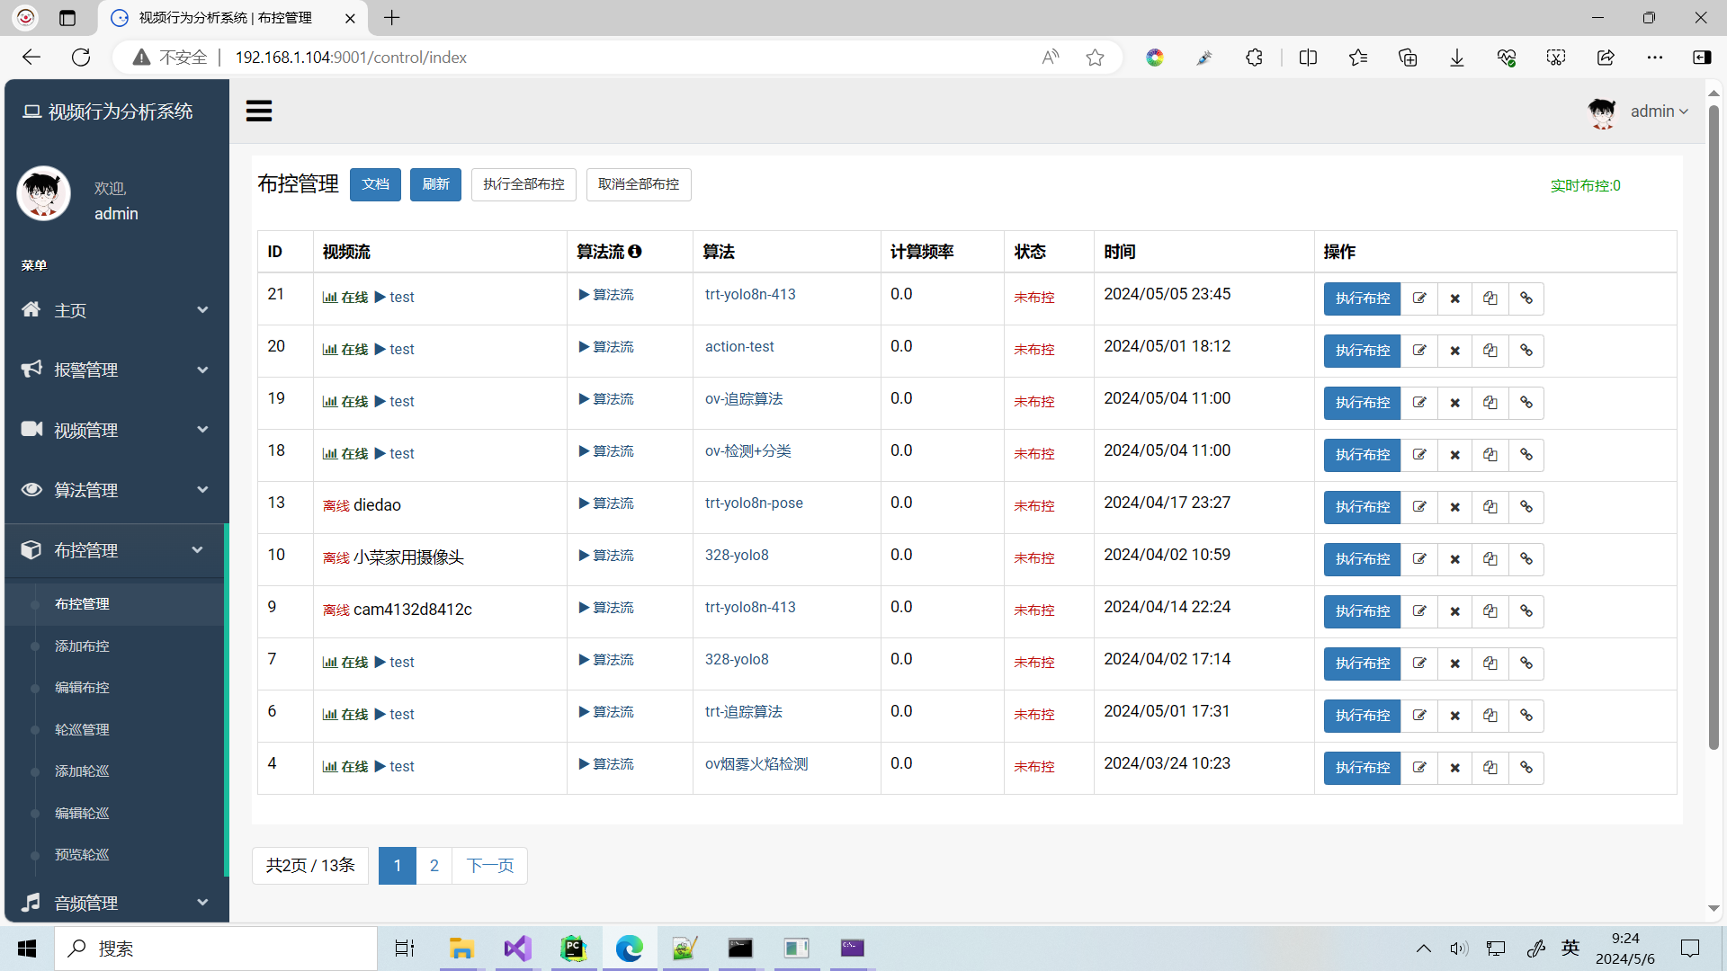The height and width of the screenshot is (971, 1727).
Task: Click 执行布控 for row ID 4
Action: [1362, 768]
